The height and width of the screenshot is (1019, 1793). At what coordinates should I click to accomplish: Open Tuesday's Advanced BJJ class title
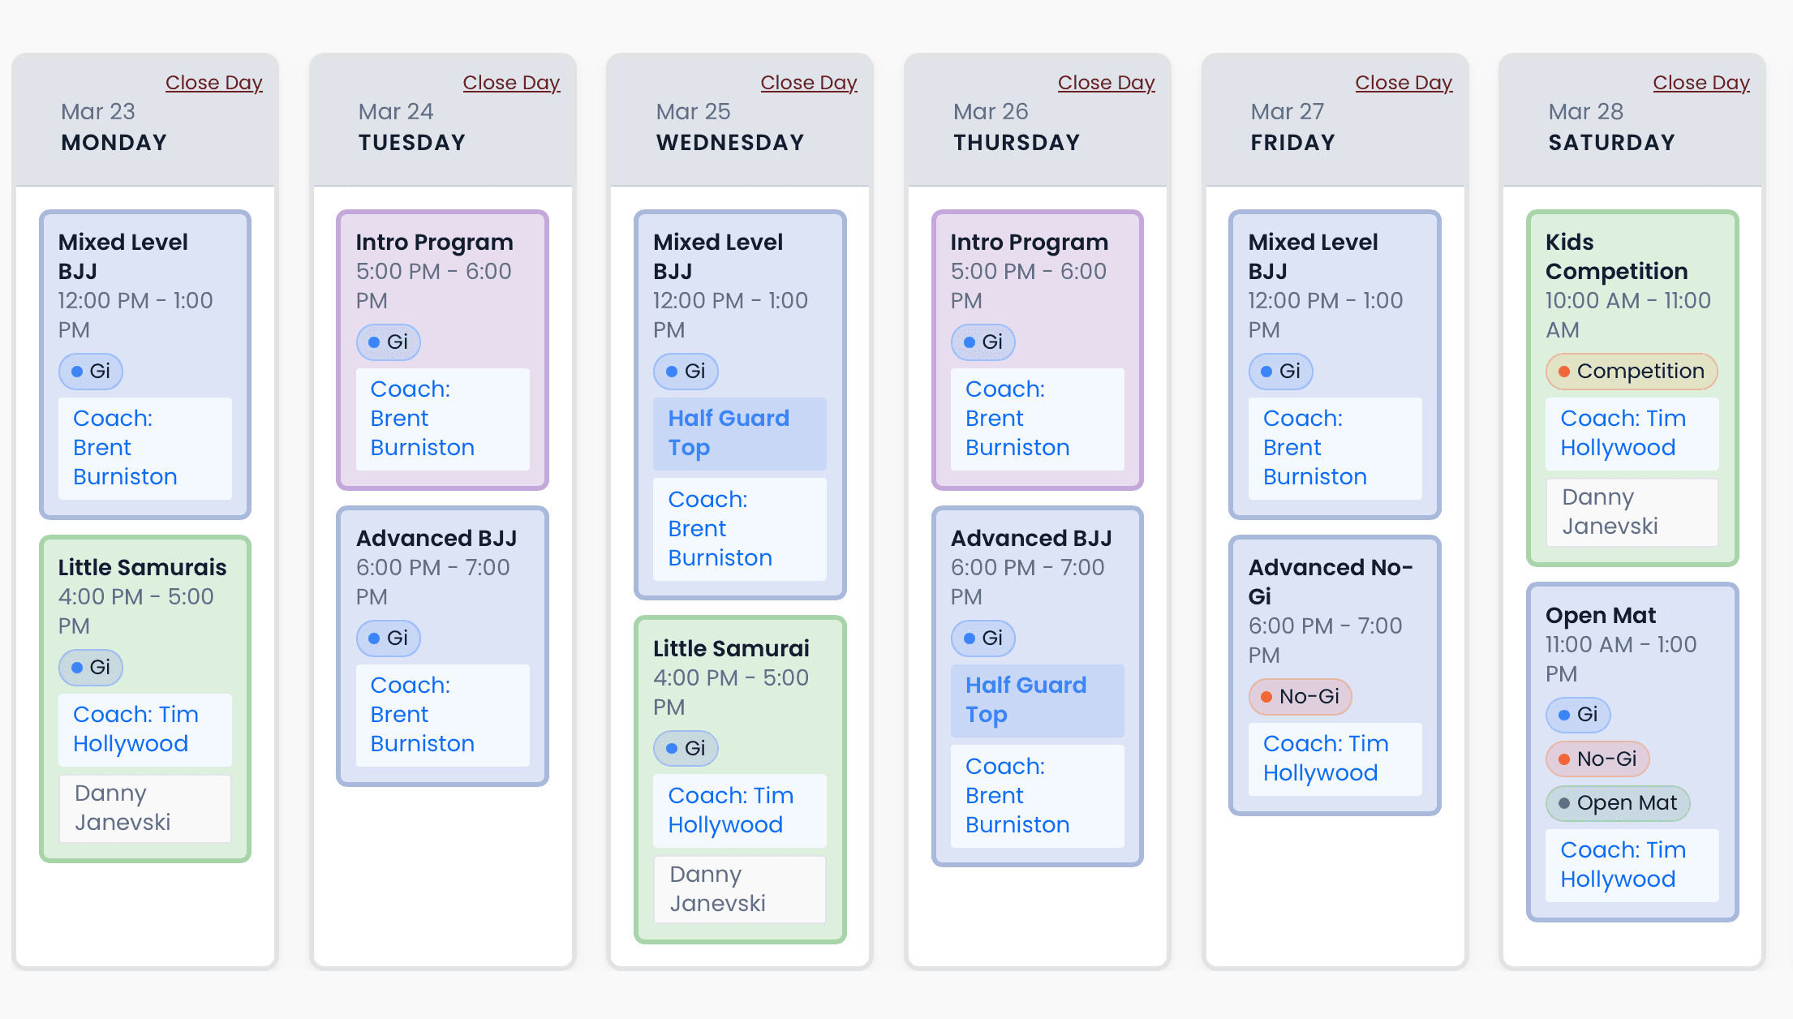(x=436, y=538)
